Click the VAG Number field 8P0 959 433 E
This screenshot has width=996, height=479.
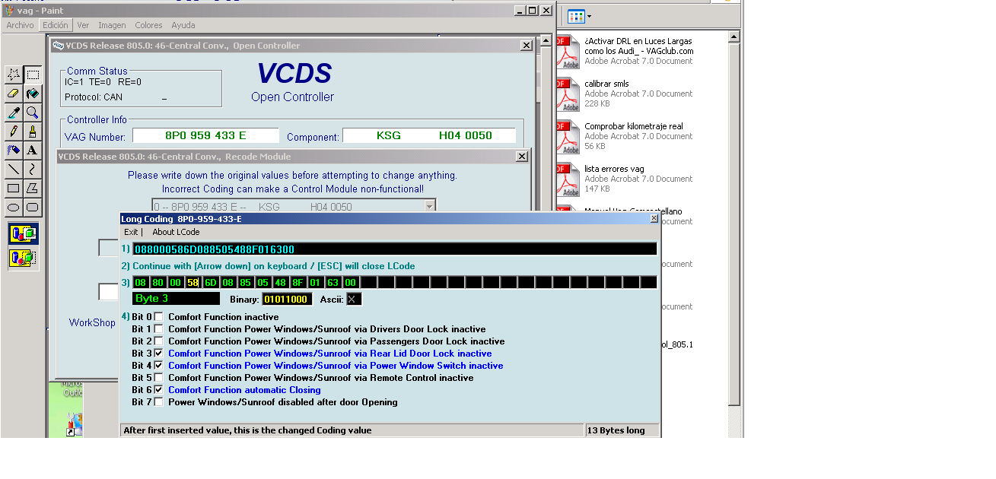205,135
